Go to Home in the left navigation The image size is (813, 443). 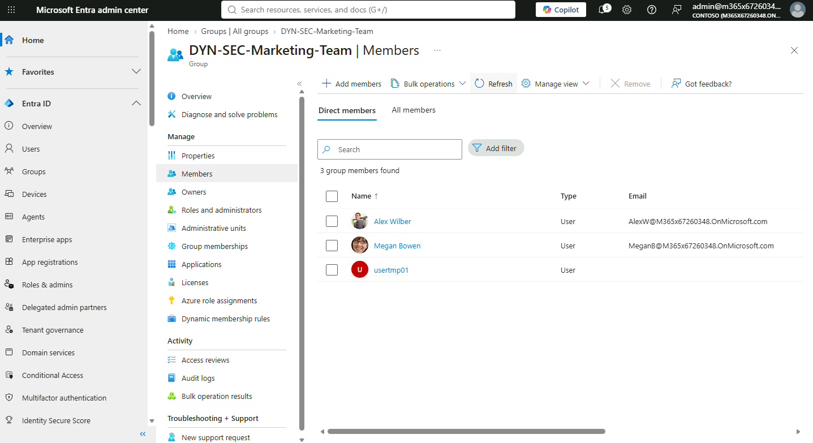pyautogui.click(x=33, y=40)
